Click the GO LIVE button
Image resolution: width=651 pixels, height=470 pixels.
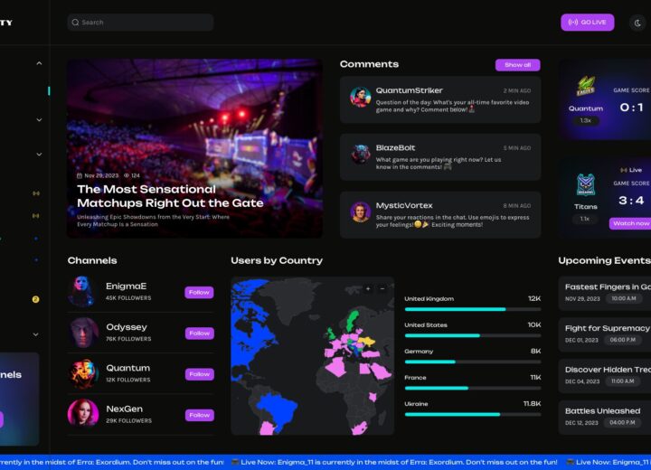click(x=588, y=23)
